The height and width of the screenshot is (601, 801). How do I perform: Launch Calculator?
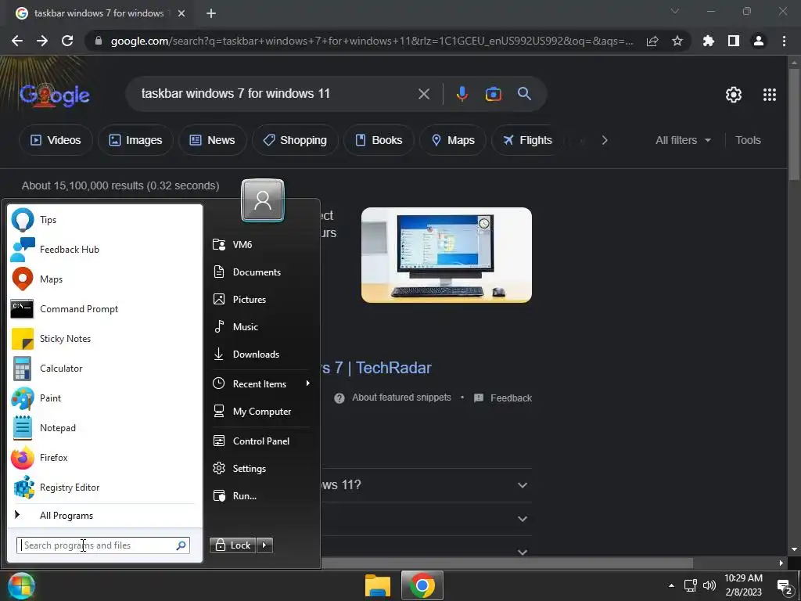(x=105, y=368)
